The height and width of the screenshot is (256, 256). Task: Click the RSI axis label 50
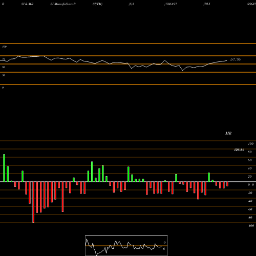(4, 67)
